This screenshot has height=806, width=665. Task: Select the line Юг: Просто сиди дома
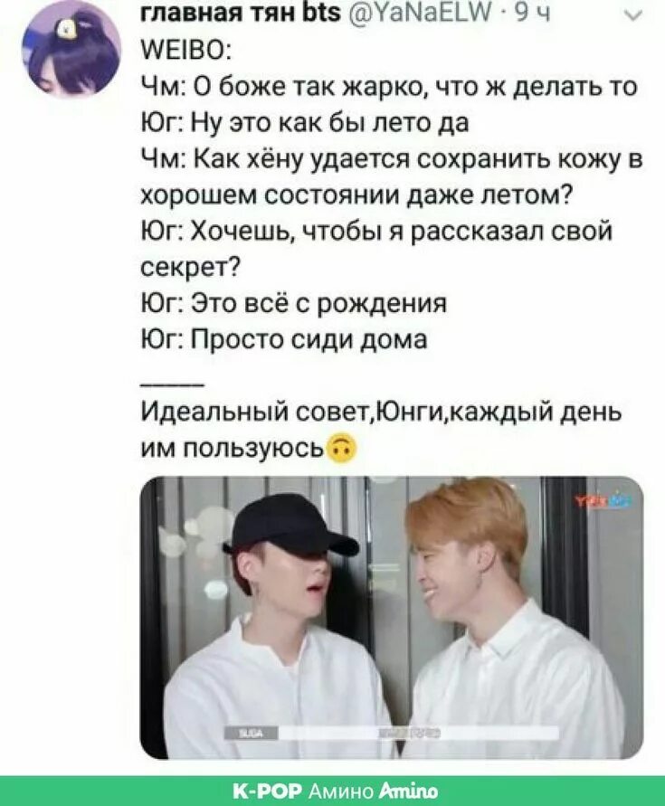(x=284, y=339)
